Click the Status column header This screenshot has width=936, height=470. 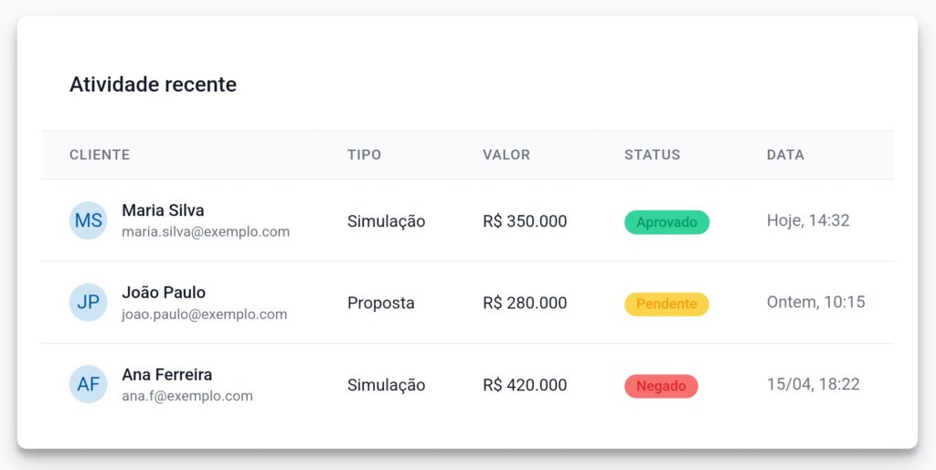652,155
